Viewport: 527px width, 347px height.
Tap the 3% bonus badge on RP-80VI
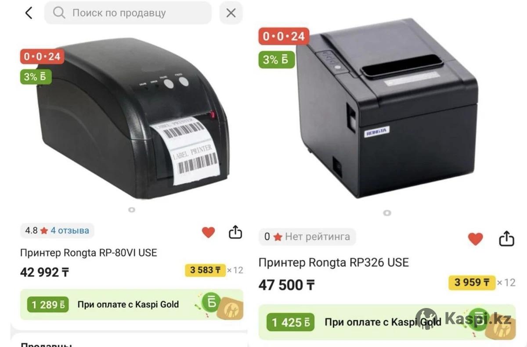coord(36,77)
